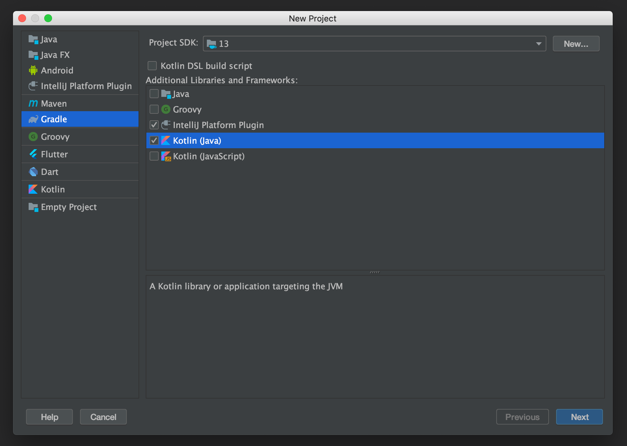Click the IntelliJ Platform Plugin sidebar icon
Image resolution: width=627 pixels, height=446 pixels.
[x=33, y=86]
